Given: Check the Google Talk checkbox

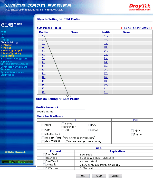Looking at the screenshot, I should (43, 134).
